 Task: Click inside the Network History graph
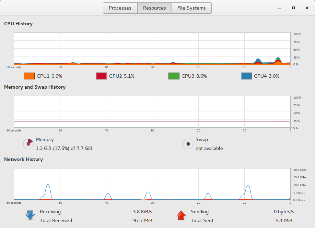pos(152,184)
